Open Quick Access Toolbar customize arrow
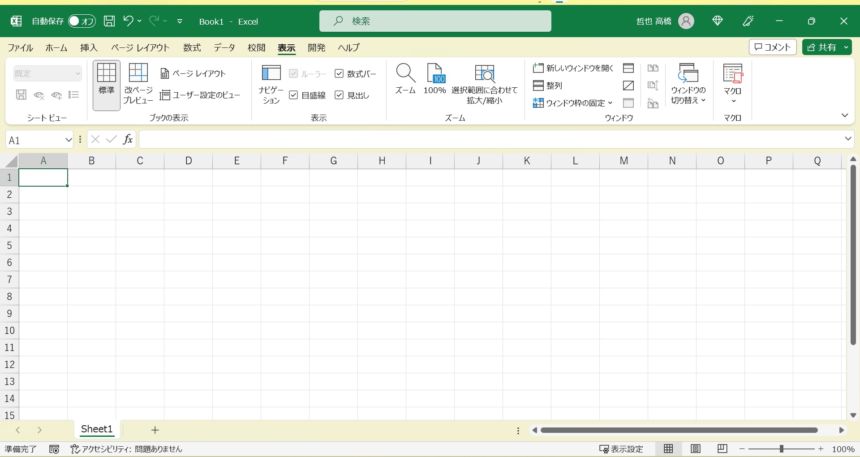This screenshot has height=457, width=860. (x=180, y=21)
